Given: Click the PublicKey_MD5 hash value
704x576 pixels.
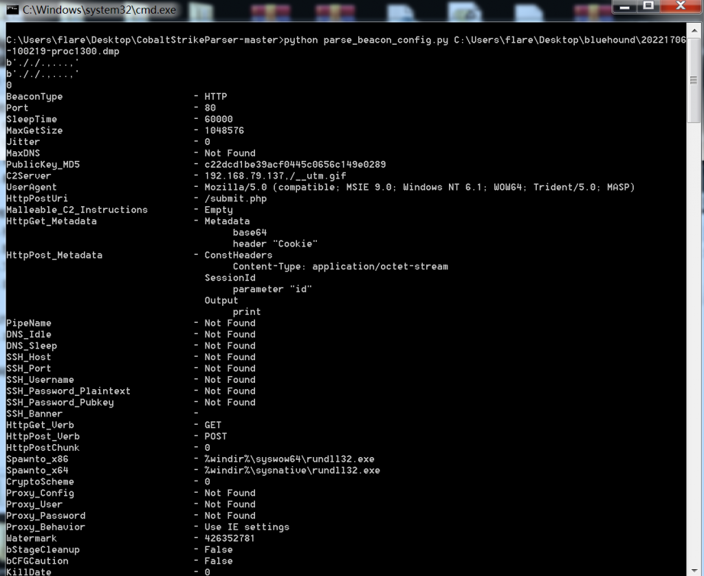Looking at the screenshot, I should [295, 164].
